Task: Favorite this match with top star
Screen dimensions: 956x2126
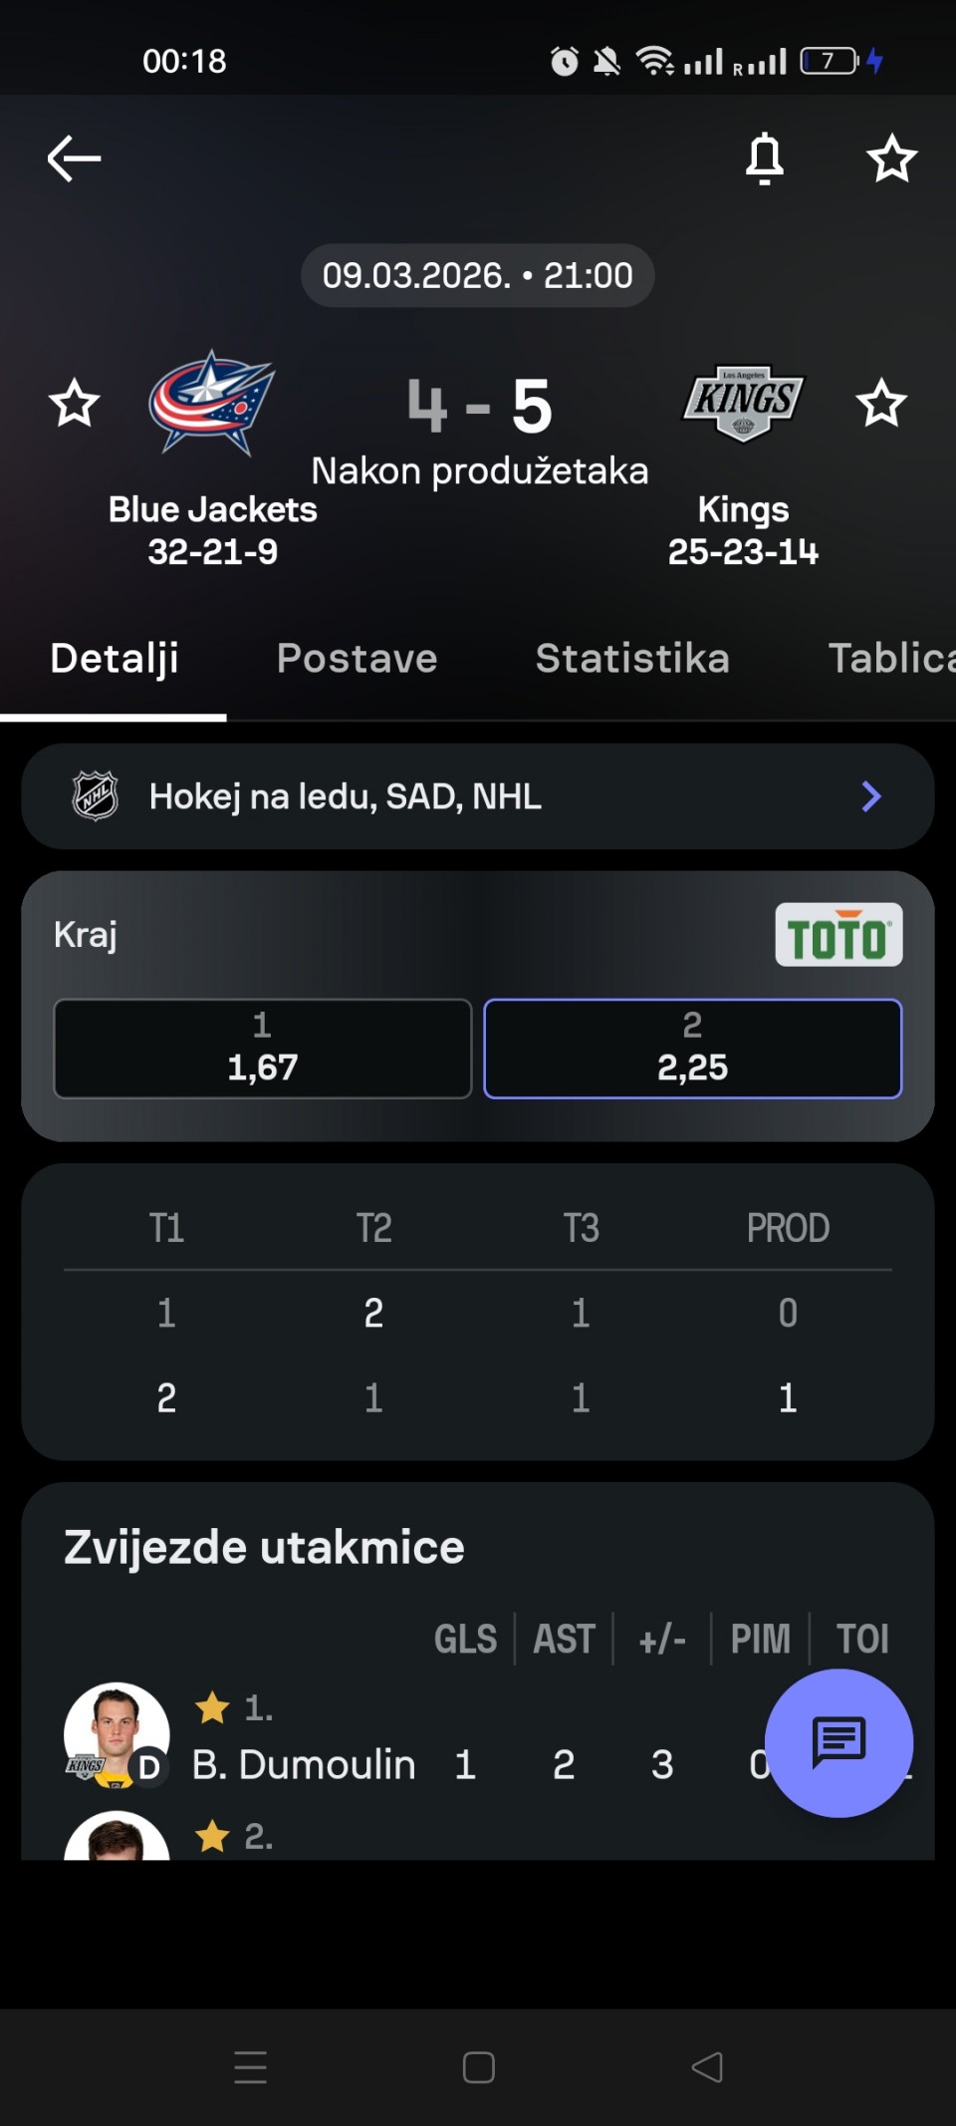Action: [891, 158]
